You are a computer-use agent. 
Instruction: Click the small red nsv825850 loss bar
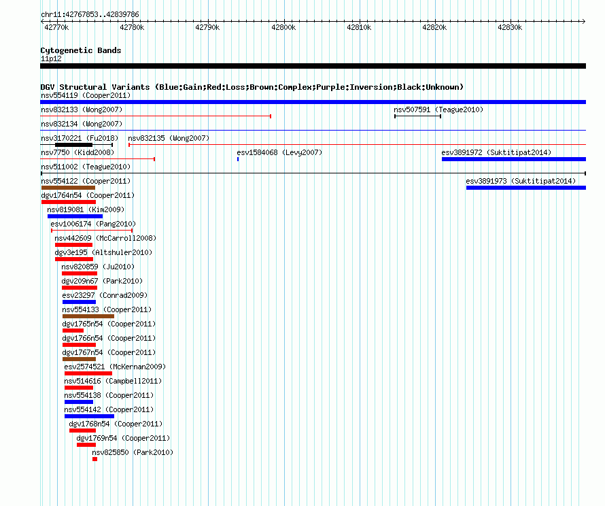click(x=95, y=459)
